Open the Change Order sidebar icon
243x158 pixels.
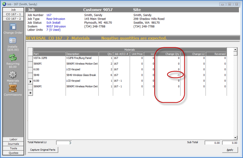[13, 27]
